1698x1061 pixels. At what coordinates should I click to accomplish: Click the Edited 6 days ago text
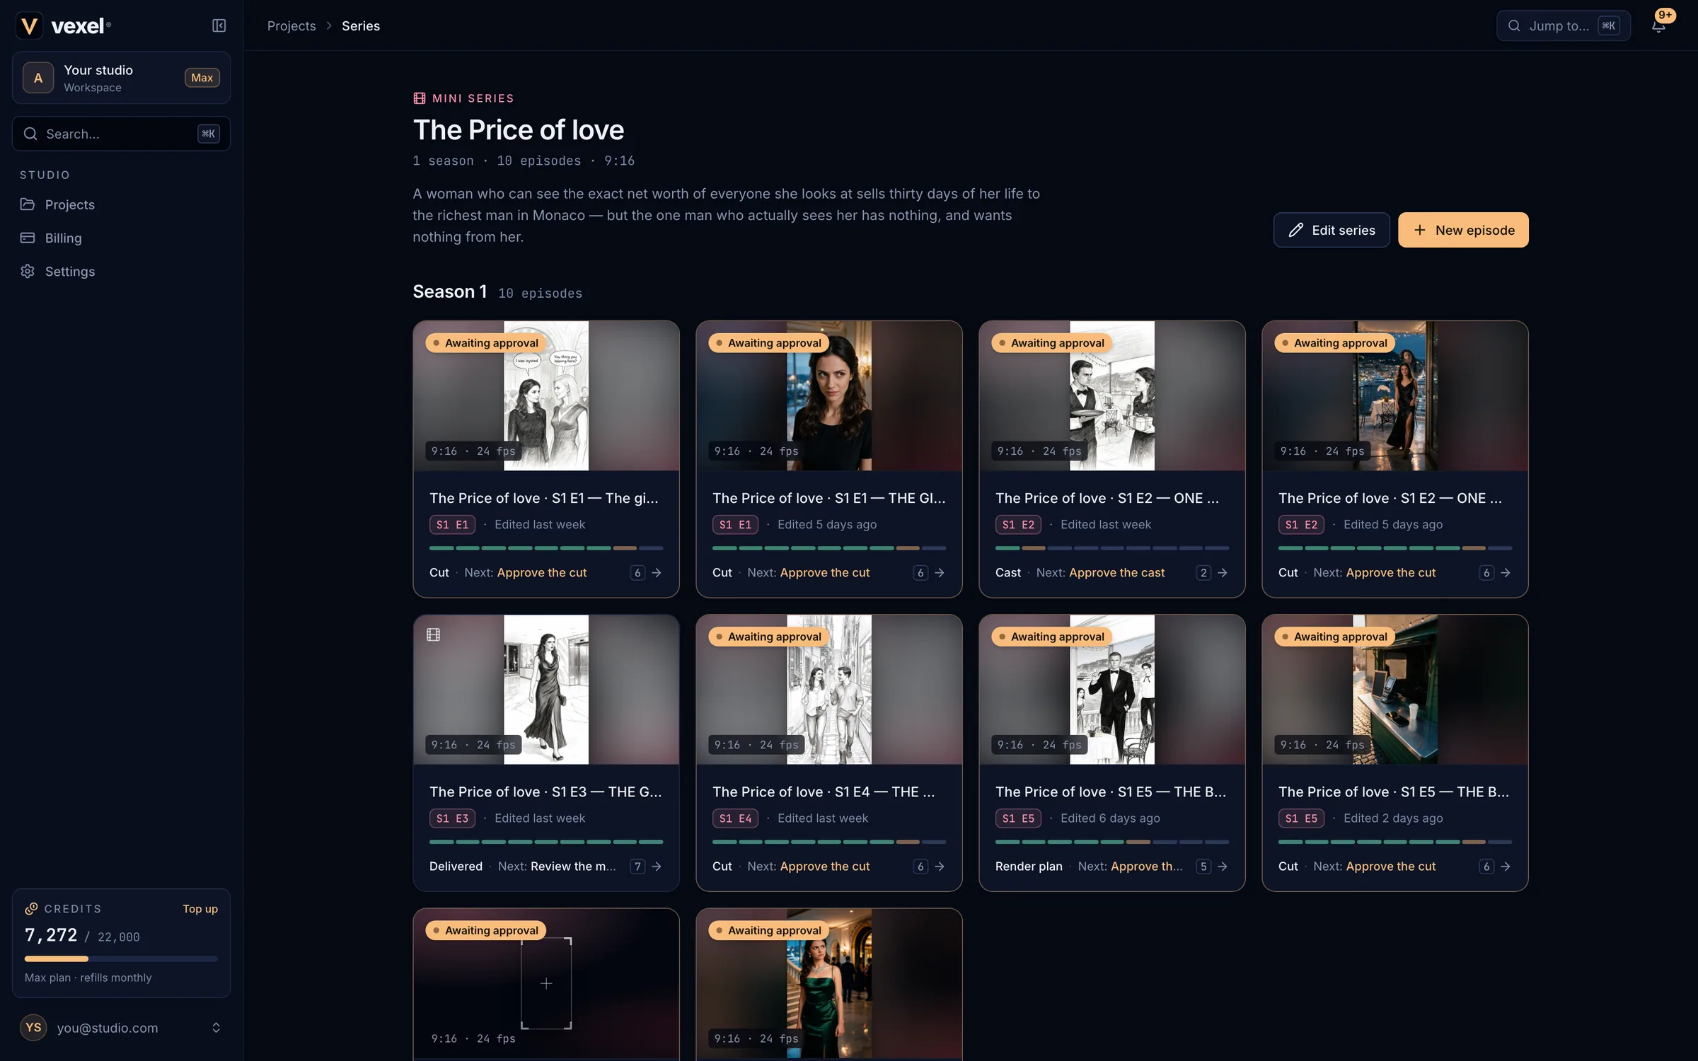pyautogui.click(x=1110, y=818)
